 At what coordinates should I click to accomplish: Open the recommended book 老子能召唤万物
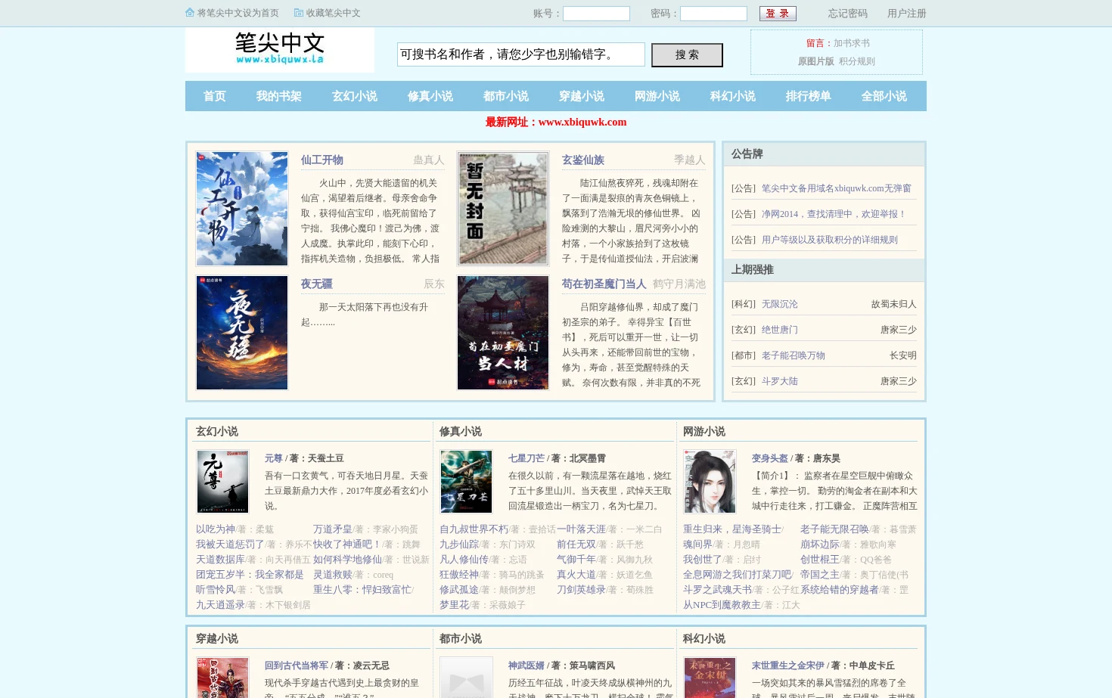[794, 355]
